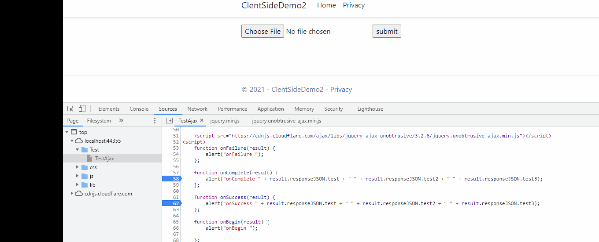Screen dimensions: 599x242
Task: Select the Page navigator tab
Action: [73, 121]
